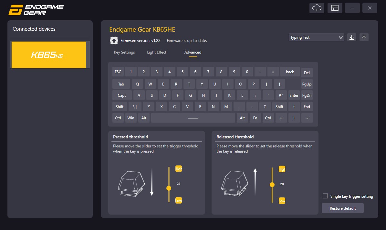This screenshot has width=386, height=230.
Task: Select the ? key on virtual keyboard
Action: coord(265,107)
